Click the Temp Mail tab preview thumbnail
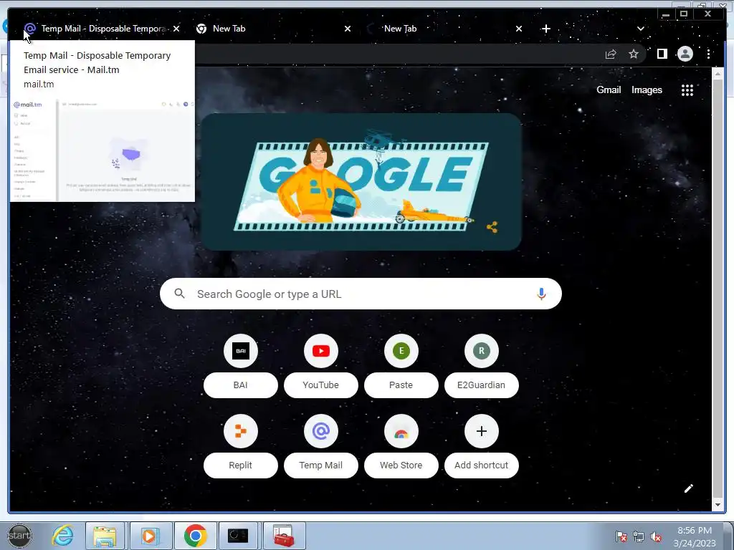 click(102, 150)
